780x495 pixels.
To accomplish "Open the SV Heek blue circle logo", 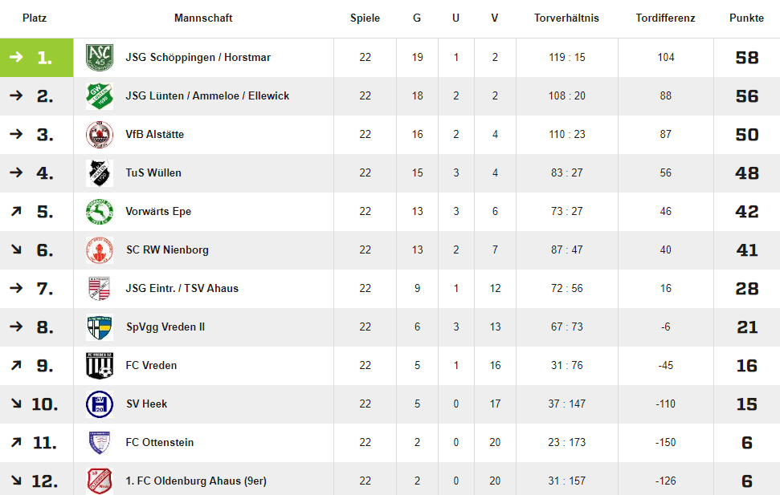I will pos(100,404).
